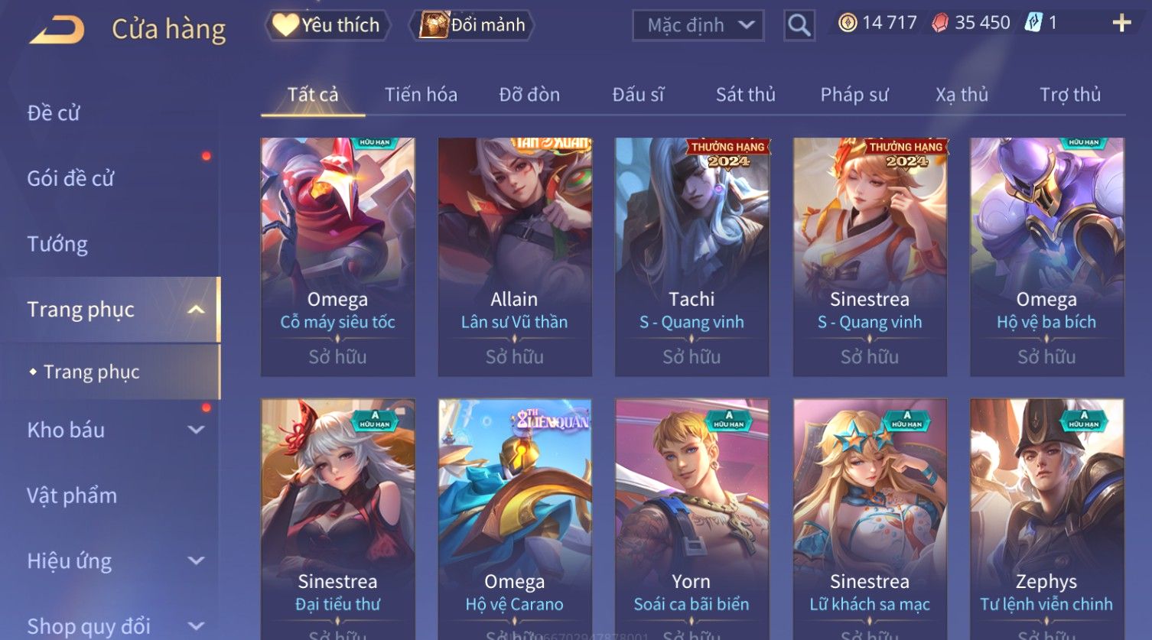Select the Tiến hóa tab
Screen dimensions: 1152x640
coord(421,95)
